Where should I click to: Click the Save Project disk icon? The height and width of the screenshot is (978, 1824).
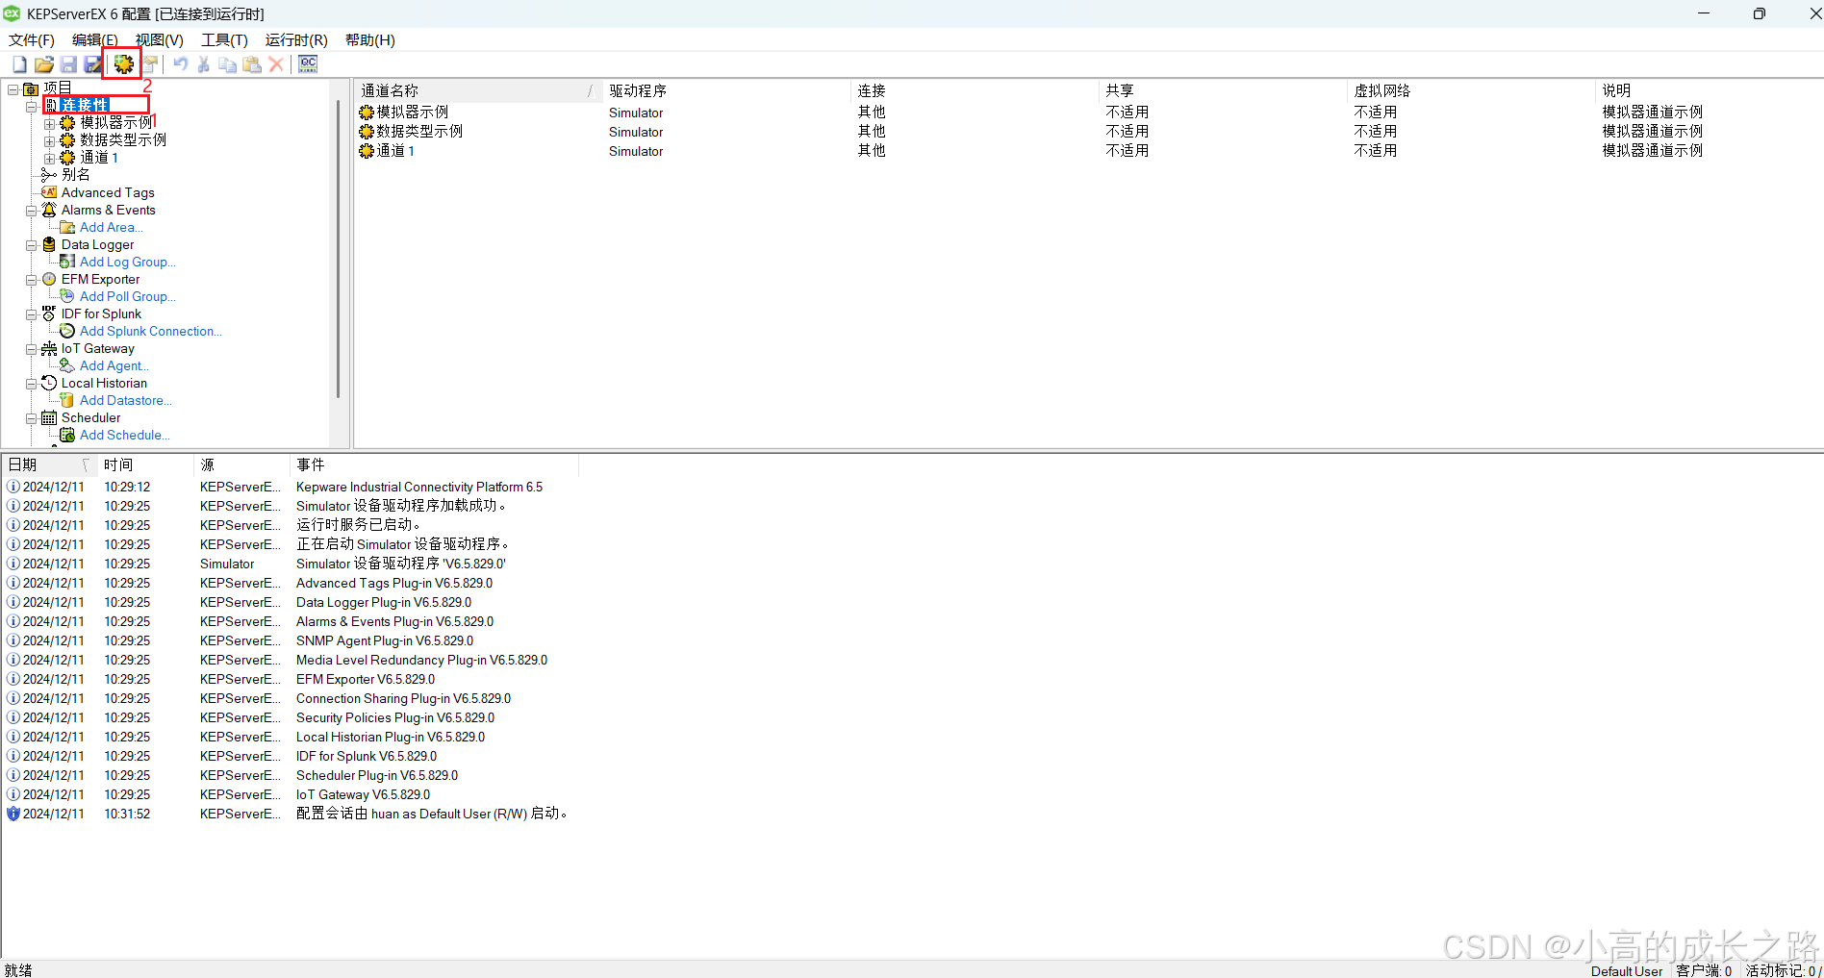pos(68,64)
